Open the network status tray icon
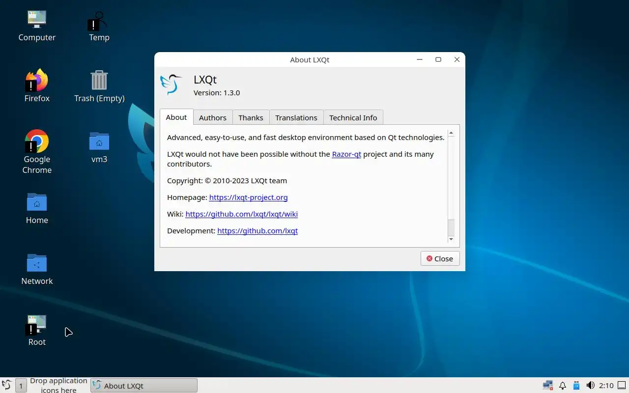Viewport: 629px width, 393px height. click(x=547, y=386)
